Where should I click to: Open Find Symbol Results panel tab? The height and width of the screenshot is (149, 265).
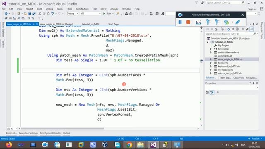pyautogui.click(x=50, y=133)
